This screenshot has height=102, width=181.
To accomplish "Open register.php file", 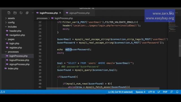I will click(16, 48).
